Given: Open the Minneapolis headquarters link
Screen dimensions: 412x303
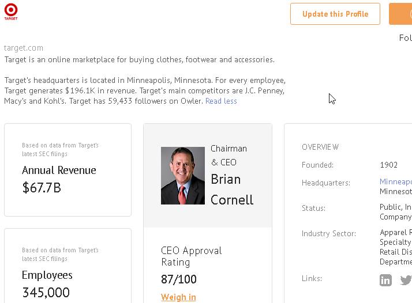Looking at the screenshot, I should (396, 182).
